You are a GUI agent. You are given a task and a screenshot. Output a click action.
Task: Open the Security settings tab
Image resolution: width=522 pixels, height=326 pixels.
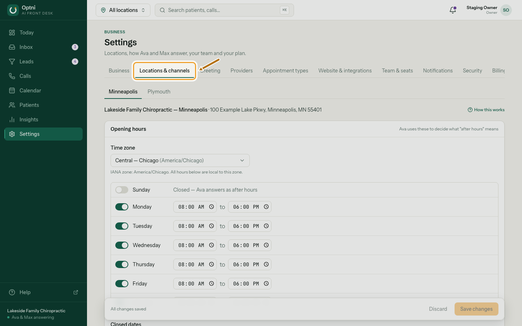pos(472,71)
